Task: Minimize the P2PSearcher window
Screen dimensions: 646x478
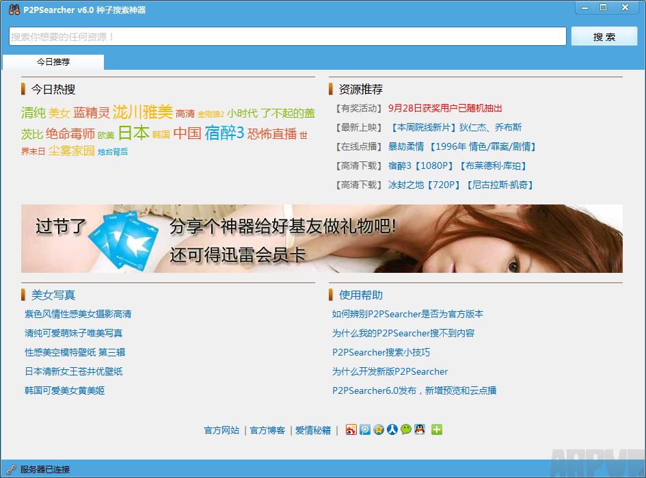Action: coord(583,8)
